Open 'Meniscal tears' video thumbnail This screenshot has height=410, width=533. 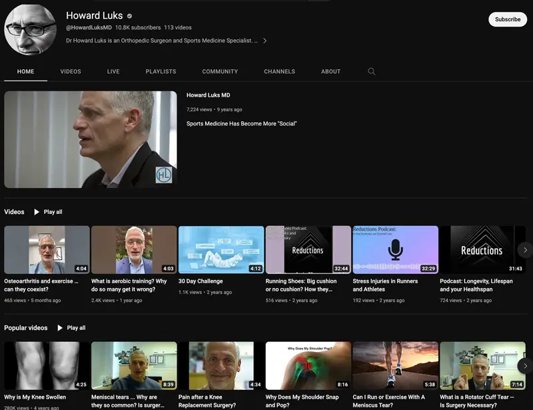click(134, 366)
